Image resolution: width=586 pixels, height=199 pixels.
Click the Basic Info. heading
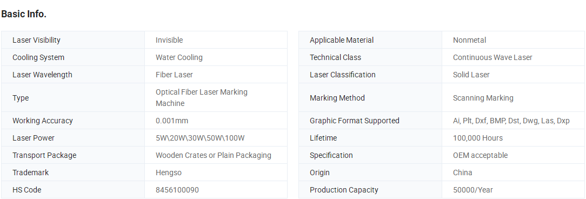tap(24, 14)
